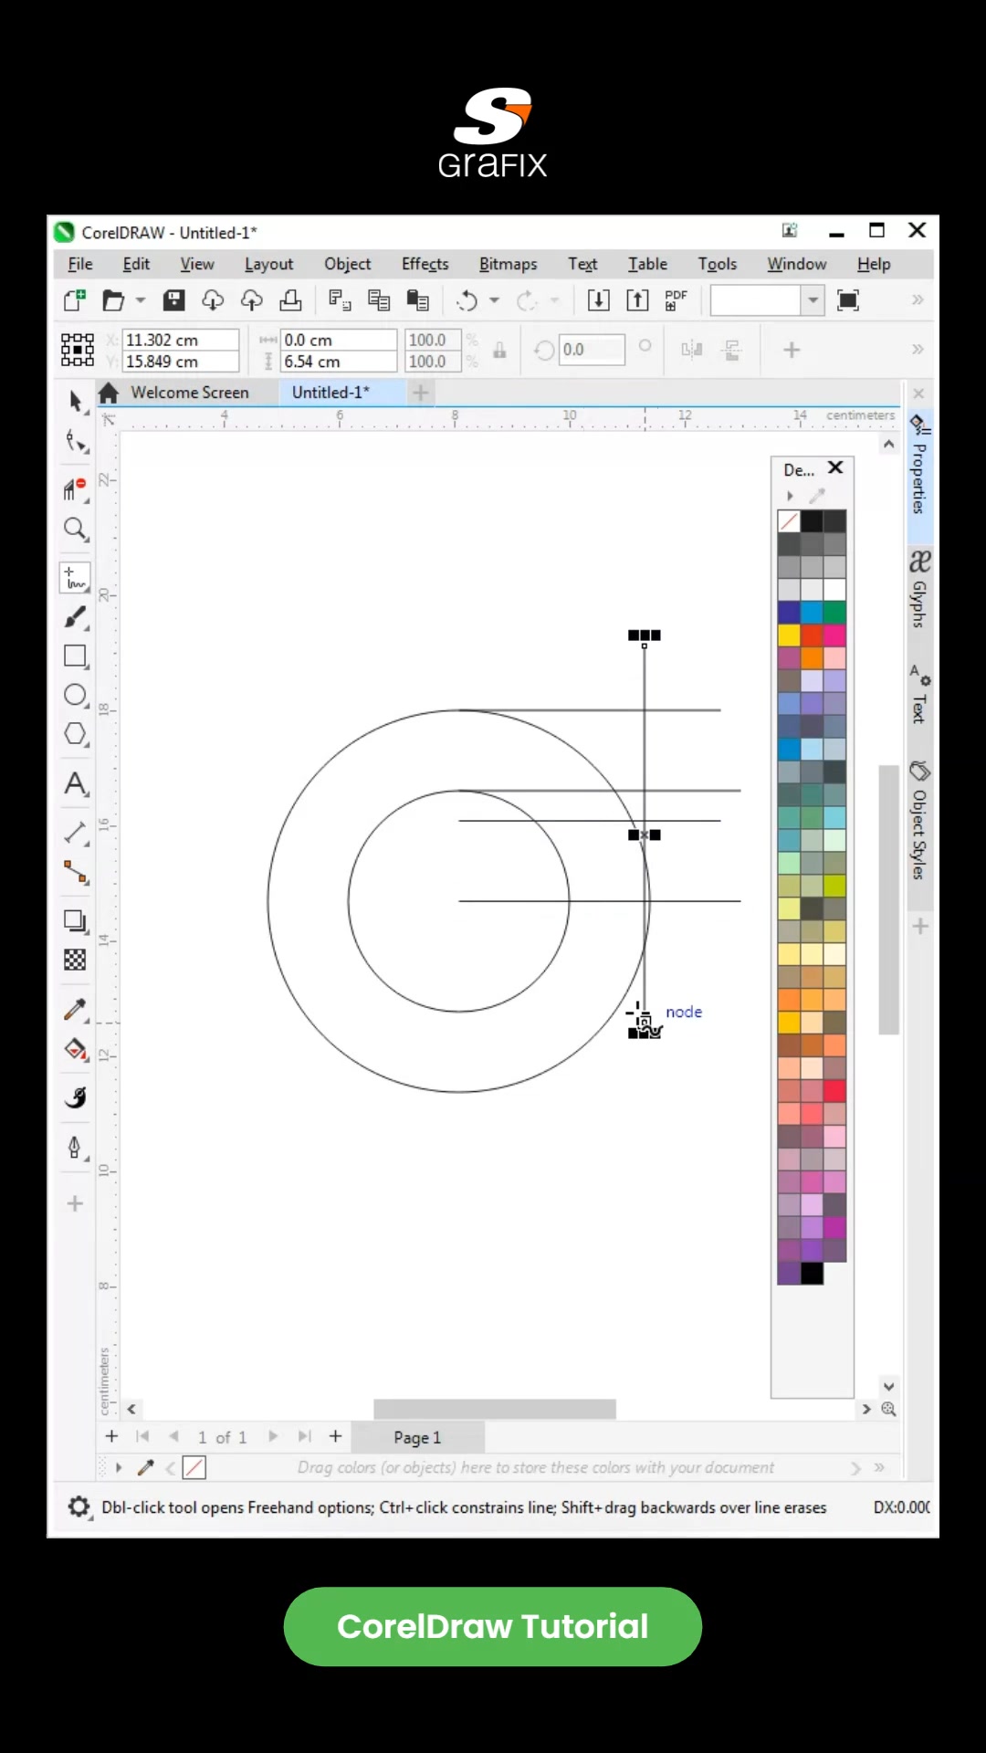
Task: Expand the Undo history dropdown
Action: pyautogui.click(x=495, y=300)
